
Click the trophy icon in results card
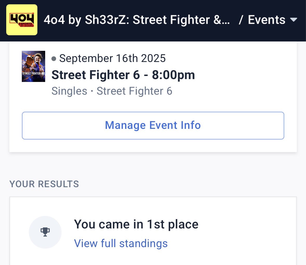pos(45,232)
